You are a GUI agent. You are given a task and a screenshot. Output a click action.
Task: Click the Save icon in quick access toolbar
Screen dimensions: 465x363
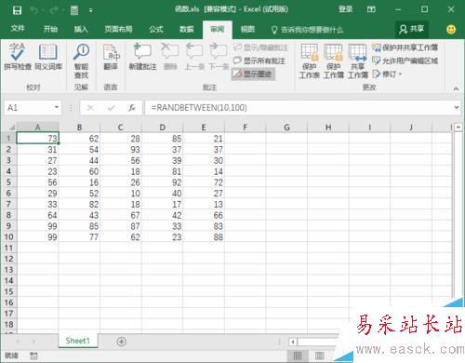pos(17,10)
